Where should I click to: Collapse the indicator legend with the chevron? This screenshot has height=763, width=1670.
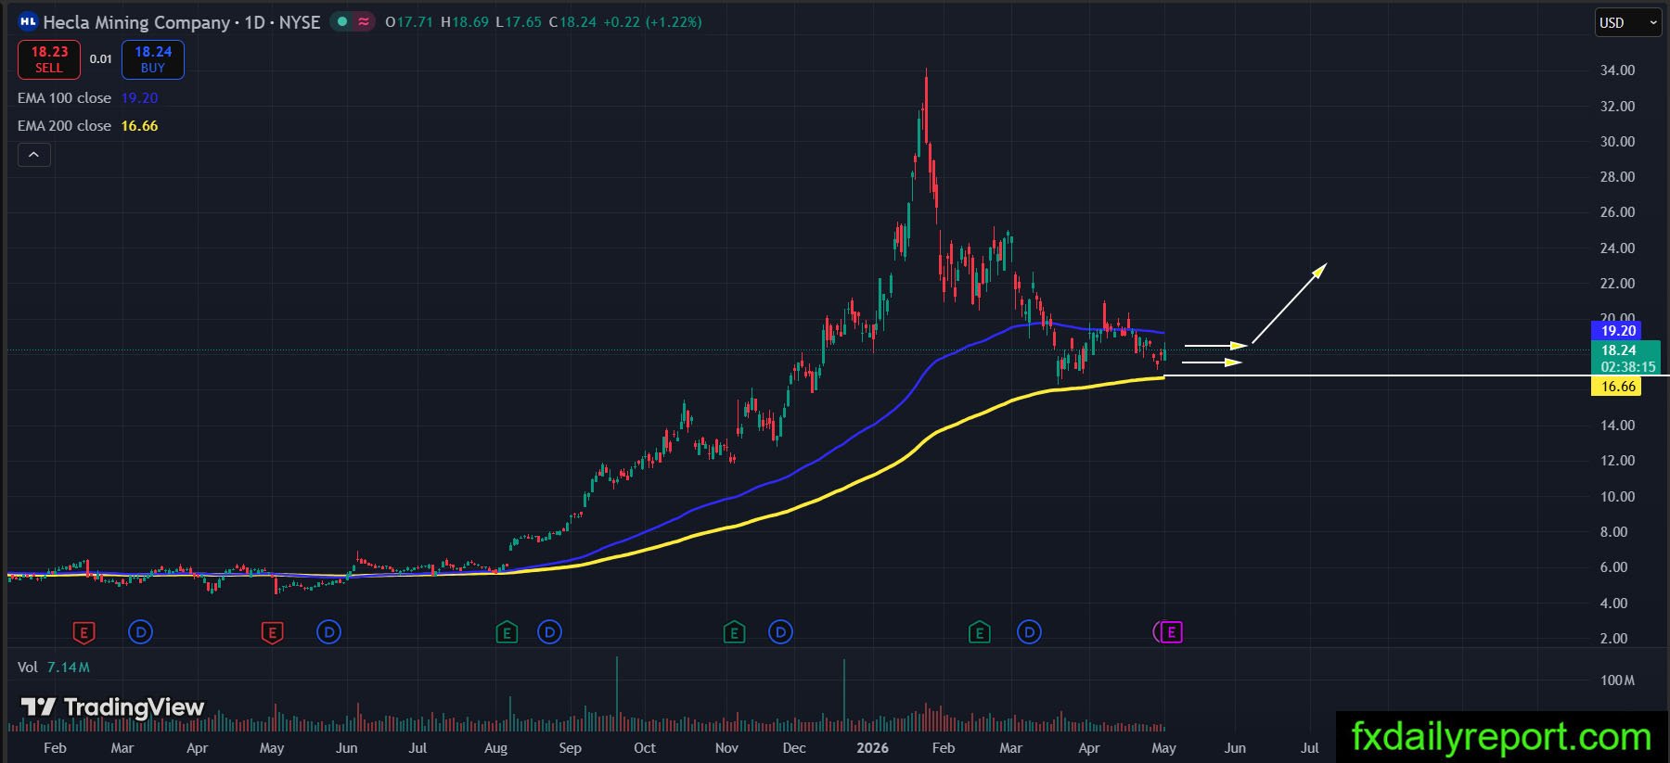33,155
